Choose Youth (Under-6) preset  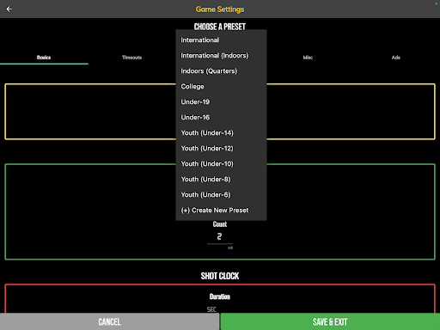click(x=221, y=195)
